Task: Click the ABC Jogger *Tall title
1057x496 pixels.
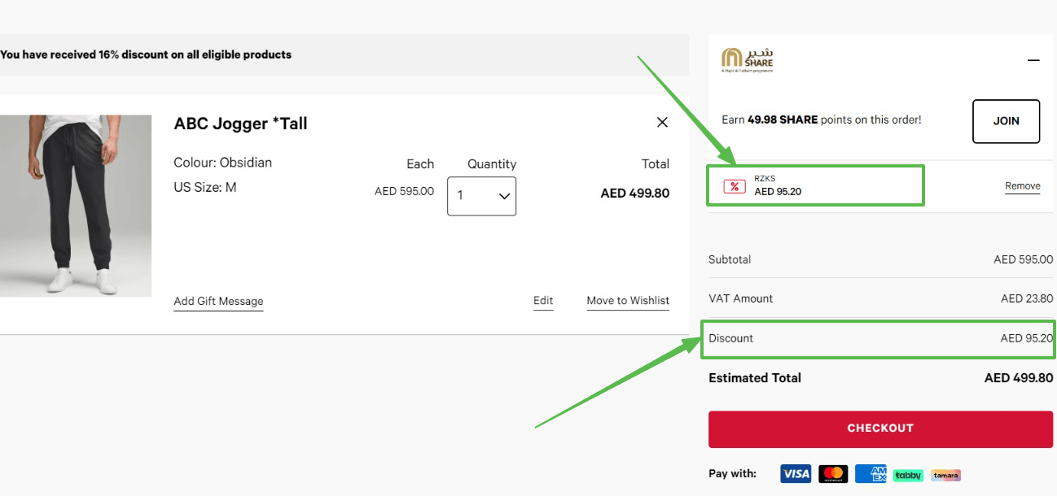Action: pos(240,124)
